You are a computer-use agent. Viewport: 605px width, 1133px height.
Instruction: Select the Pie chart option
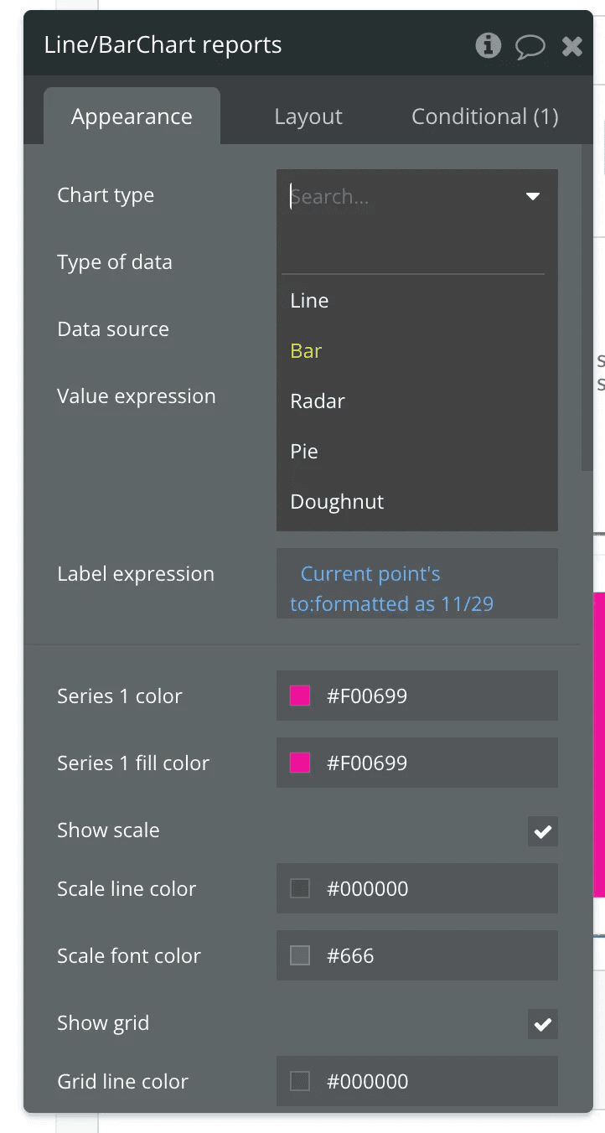pyautogui.click(x=304, y=452)
